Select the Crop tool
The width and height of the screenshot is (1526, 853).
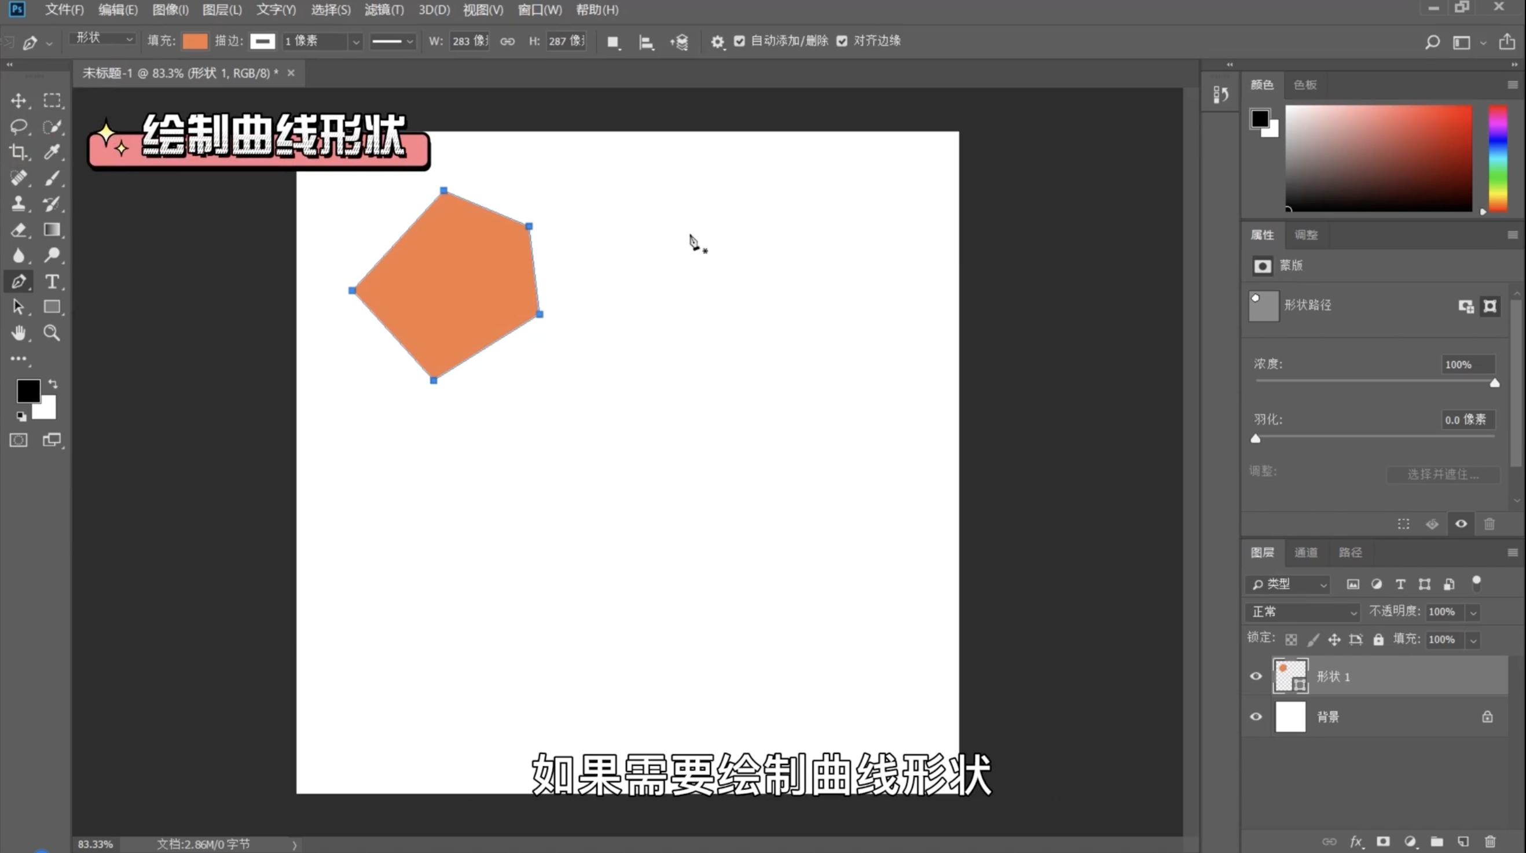(19, 152)
